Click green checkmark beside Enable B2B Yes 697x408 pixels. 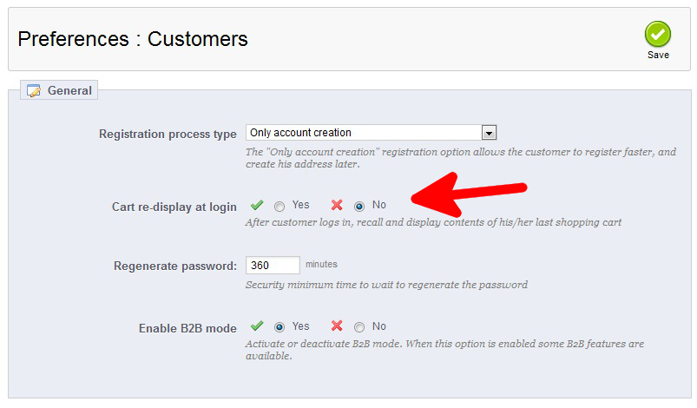click(257, 327)
